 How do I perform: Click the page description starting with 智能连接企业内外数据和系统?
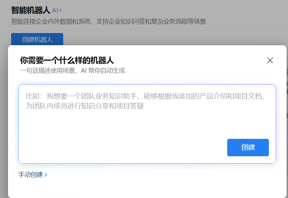pyautogui.click(x=108, y=22)
